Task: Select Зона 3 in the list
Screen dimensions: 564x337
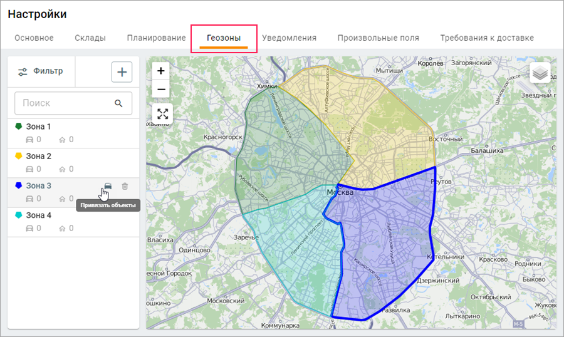Action: pos(73,192)
